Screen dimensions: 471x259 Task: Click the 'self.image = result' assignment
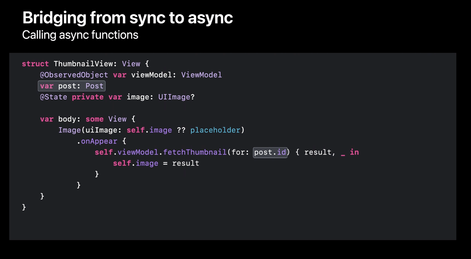point(156,163)
